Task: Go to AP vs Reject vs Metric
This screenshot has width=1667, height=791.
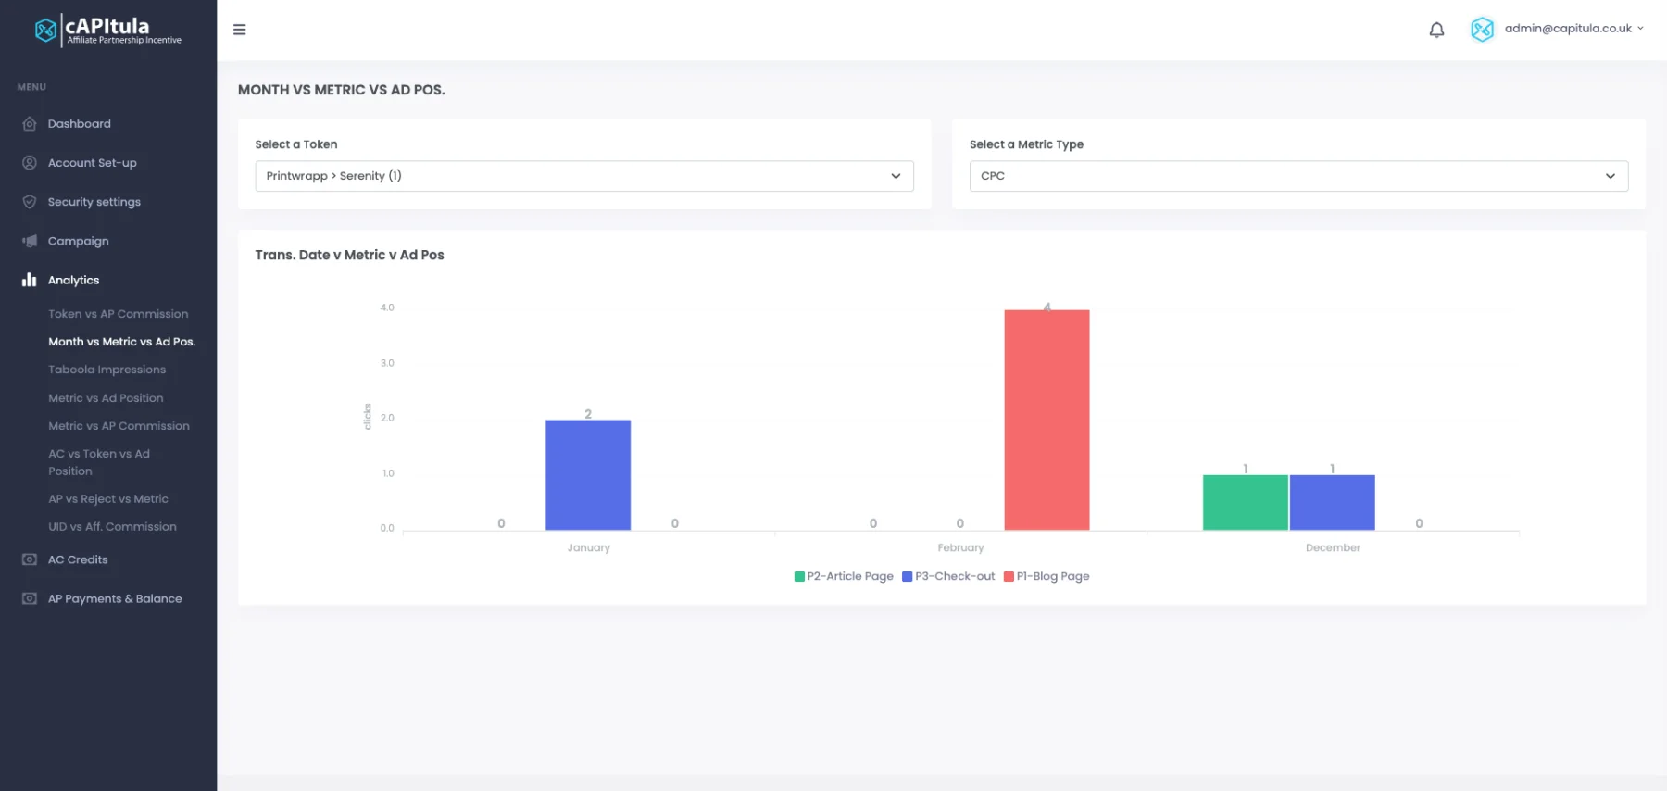Action: (108, 499)
